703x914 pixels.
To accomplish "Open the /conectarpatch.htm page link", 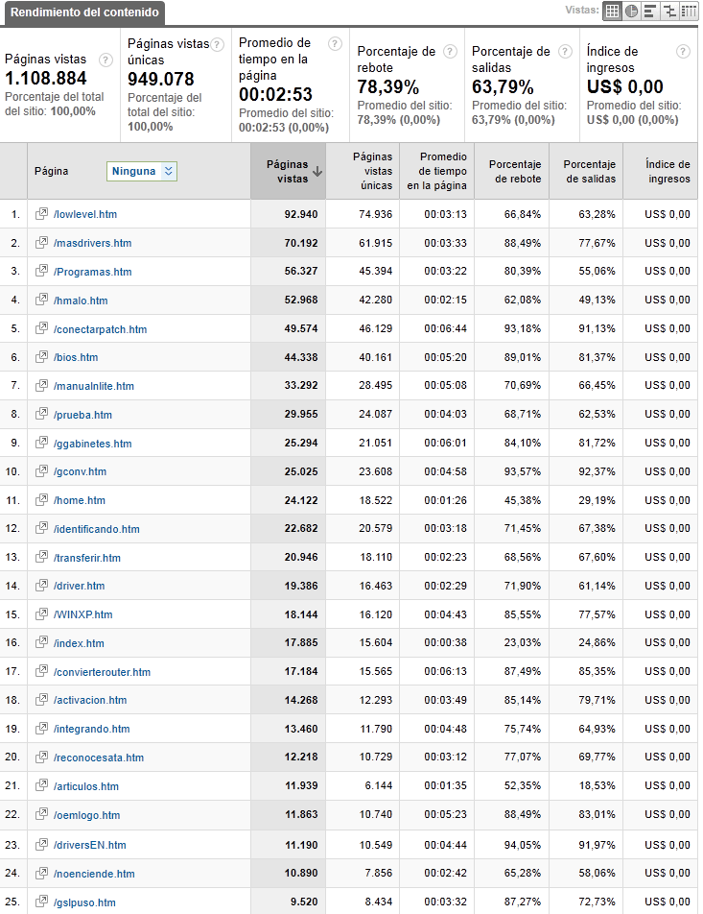I will [100, 329].
